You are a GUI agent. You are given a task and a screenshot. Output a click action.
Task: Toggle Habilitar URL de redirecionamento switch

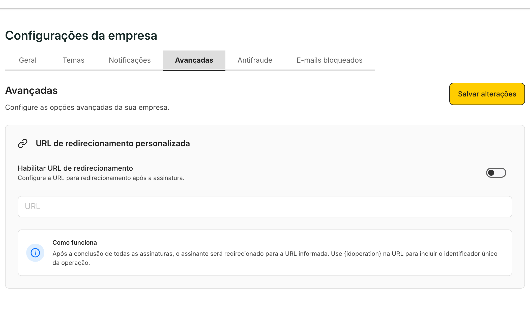click(496, 173)
